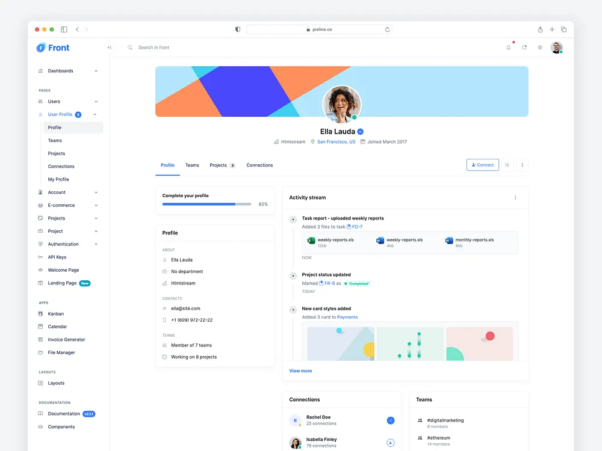Open the Calendar app in sidebar
The image size is (602, 451).
tap(56, 326)
